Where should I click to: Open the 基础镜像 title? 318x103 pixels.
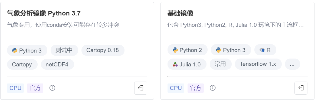tap(180, 13)
